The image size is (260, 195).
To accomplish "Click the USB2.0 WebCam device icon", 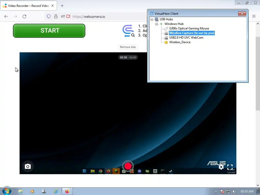I will (x=166, y=38).
